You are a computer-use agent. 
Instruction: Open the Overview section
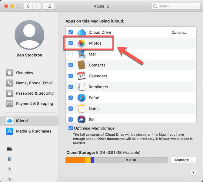point(29,72)
